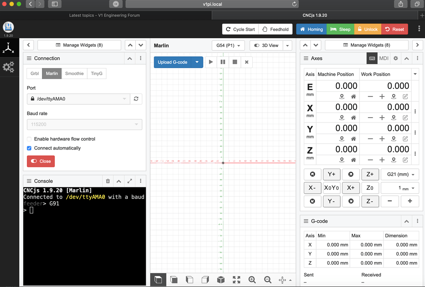Uncheck Connect automatically

coord(29,148)
